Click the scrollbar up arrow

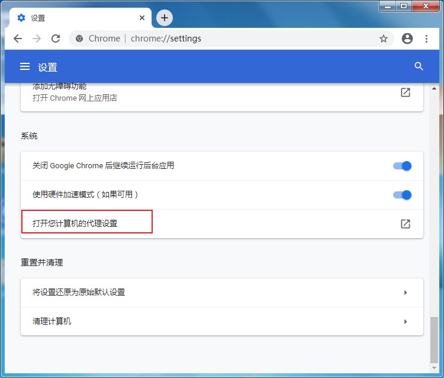coord(434,88)
